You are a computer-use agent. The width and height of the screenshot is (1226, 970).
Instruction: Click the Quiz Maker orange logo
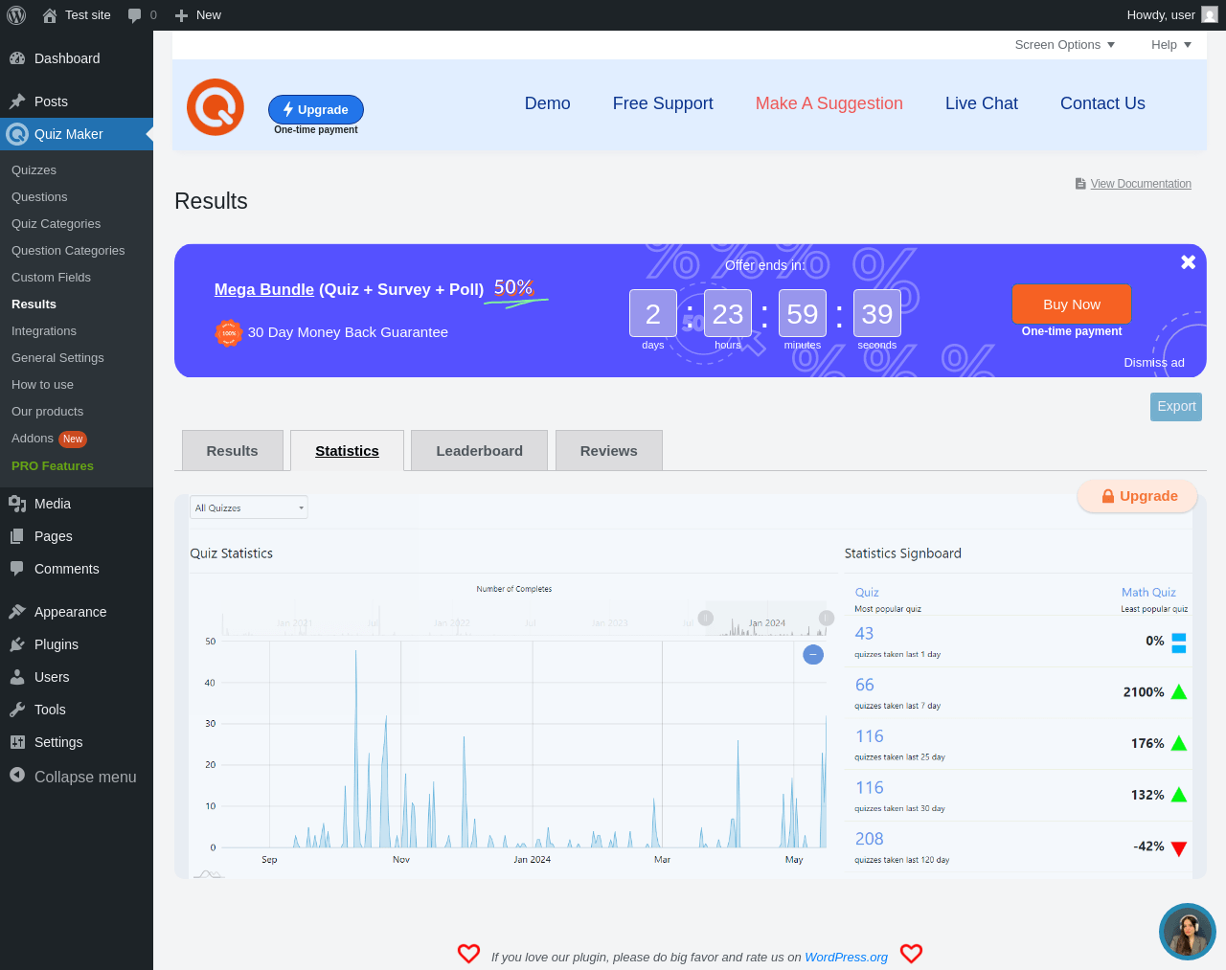pyautogui.click(x=216, y=107)
